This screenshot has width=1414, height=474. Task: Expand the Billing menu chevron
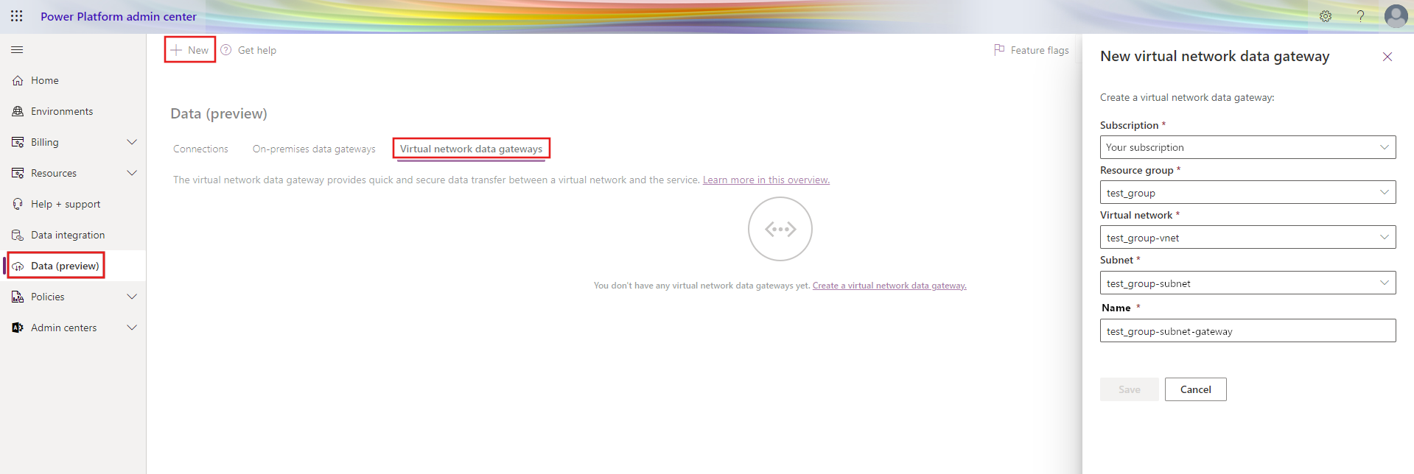tap(132, 142)
